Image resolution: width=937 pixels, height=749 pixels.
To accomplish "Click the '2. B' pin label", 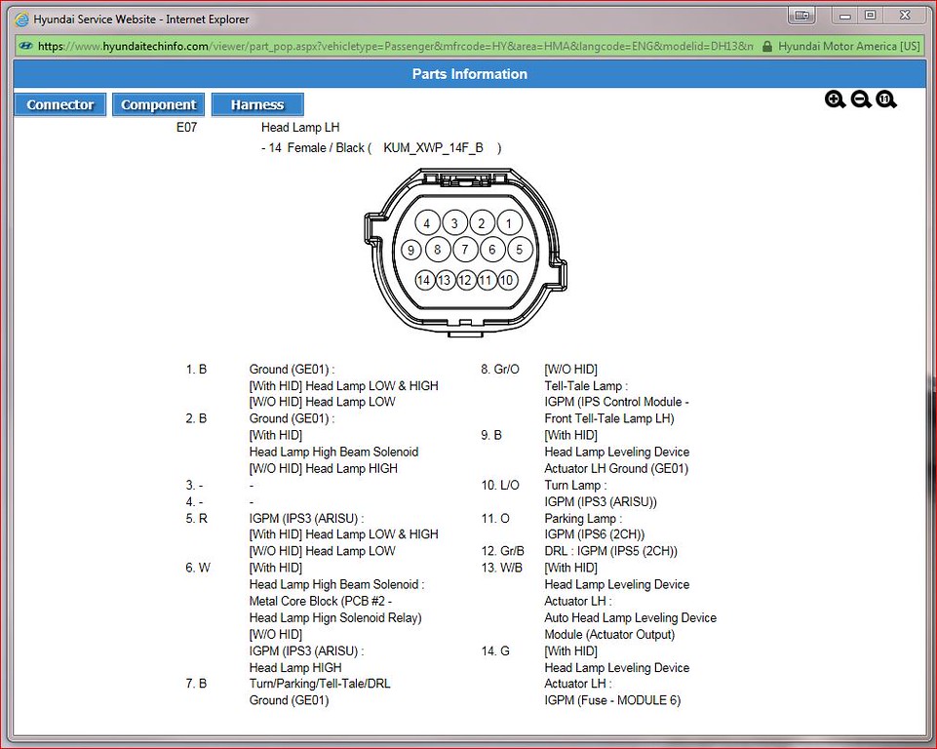I will click(196, 418).
